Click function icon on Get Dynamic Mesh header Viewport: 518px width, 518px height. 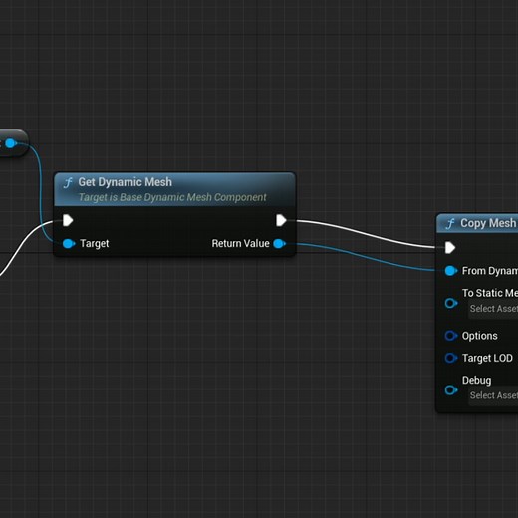[68, 182]
